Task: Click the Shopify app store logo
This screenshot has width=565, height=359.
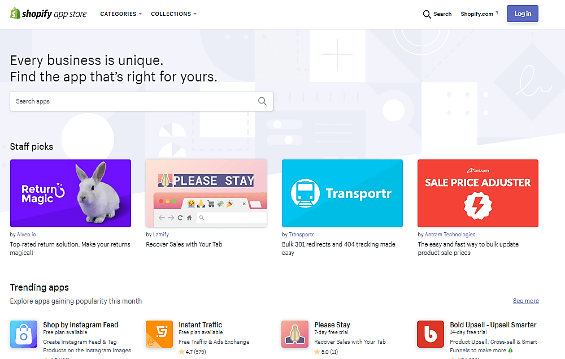Action: click(x=48, y=14)
